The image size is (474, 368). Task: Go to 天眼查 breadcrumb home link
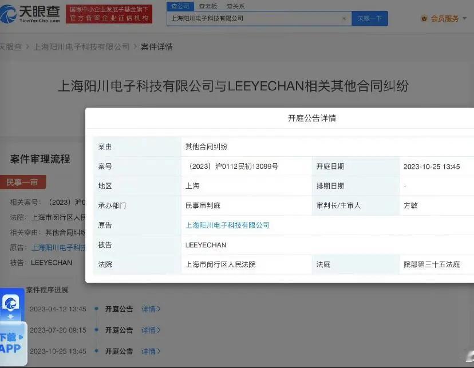click(x=11, y=47)
